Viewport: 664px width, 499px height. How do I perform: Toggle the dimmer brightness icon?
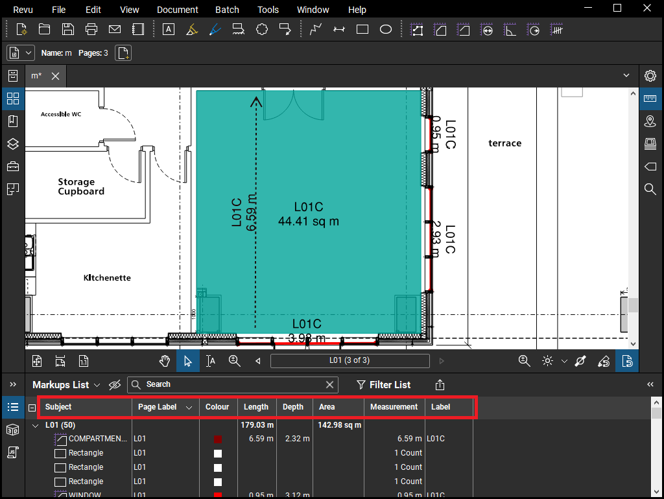point(547,361)
